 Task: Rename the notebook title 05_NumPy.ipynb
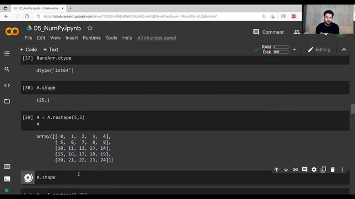[x=57, y=28]
